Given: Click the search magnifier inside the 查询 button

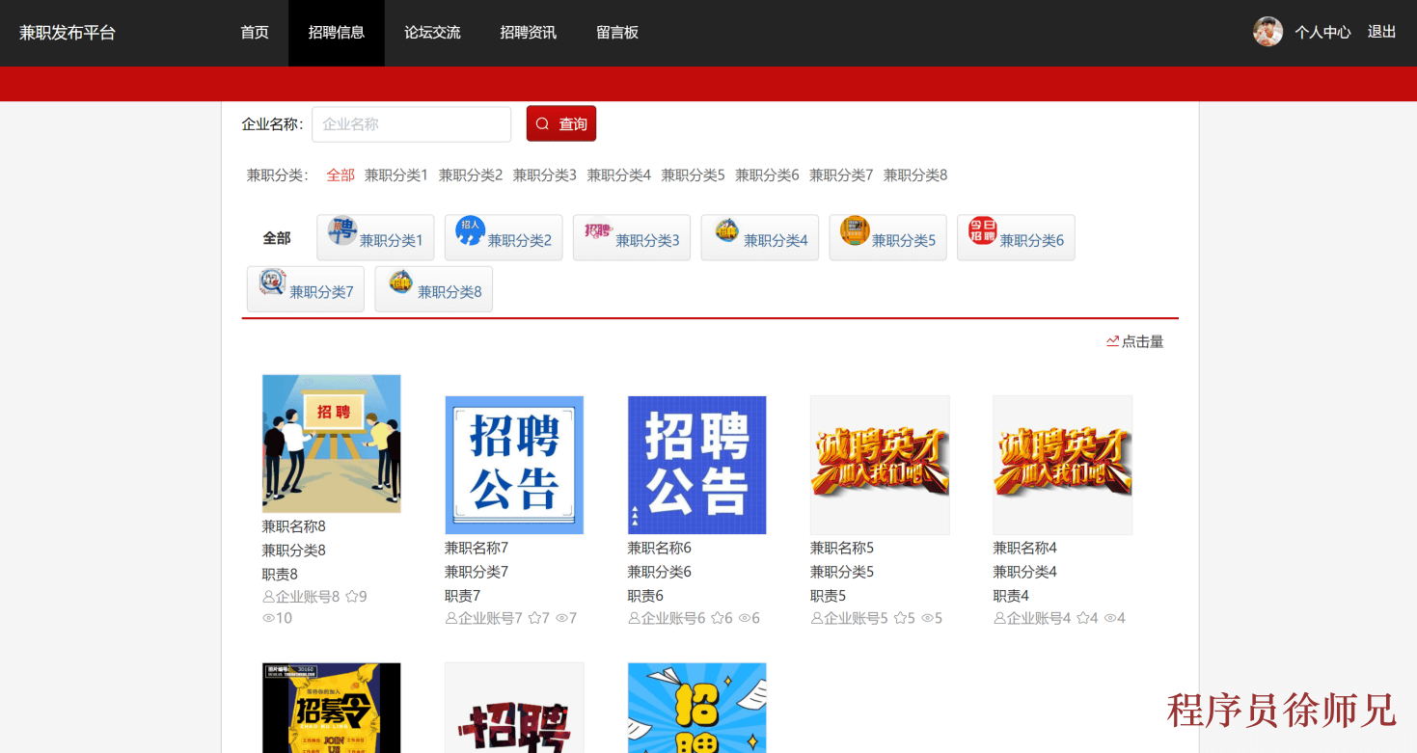Looking at the screenshot, I should [x=542, y=123].
